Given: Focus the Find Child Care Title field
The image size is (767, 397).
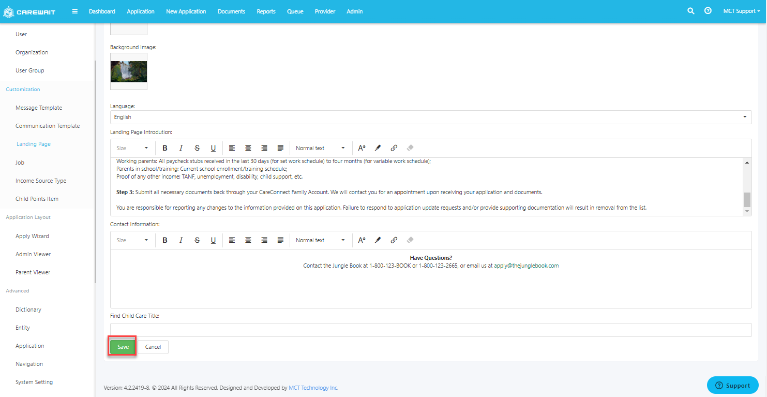Looking at the screenshot, I should (431, 330).
